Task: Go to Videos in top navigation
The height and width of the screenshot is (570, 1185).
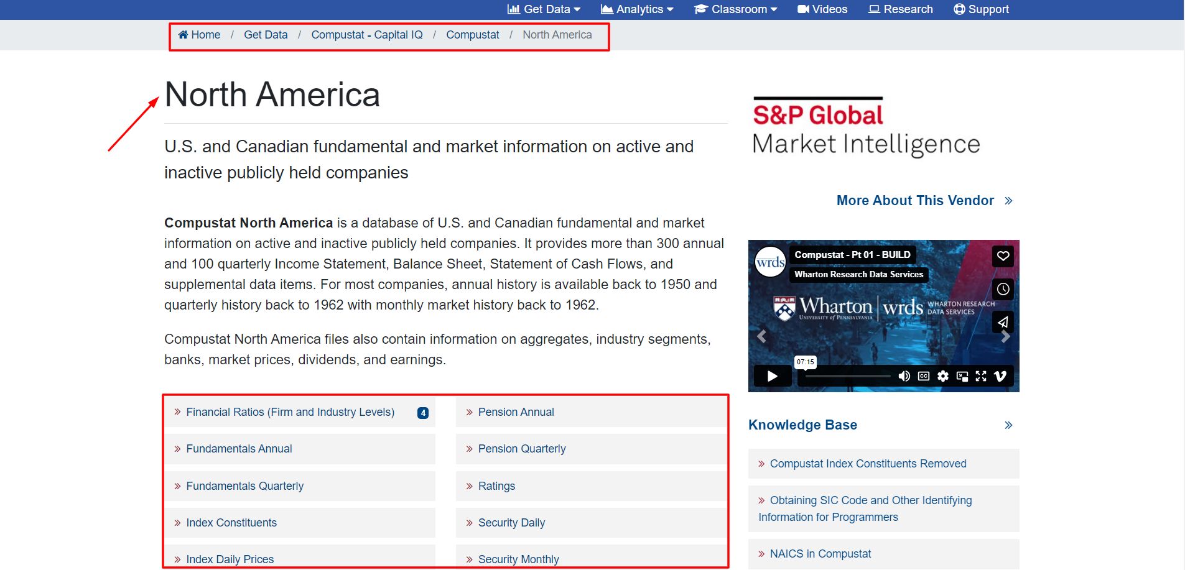Action: 822,9
